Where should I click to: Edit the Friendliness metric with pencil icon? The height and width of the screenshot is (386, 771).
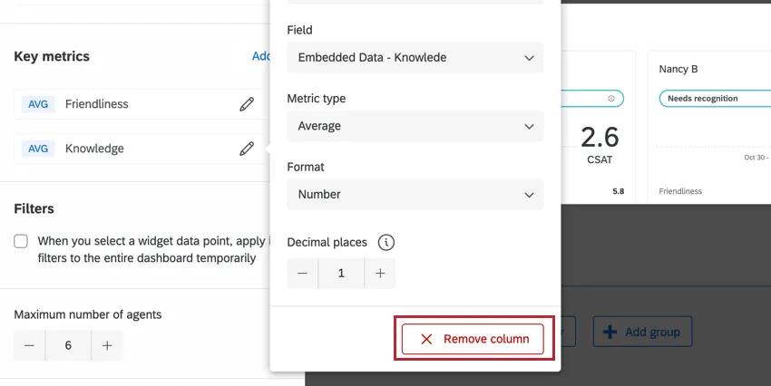(x=247, y=104)
